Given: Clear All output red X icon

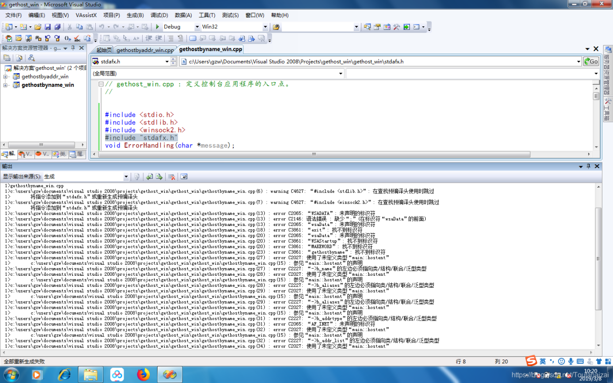Looking at the screenshot, I should [171, 177].
